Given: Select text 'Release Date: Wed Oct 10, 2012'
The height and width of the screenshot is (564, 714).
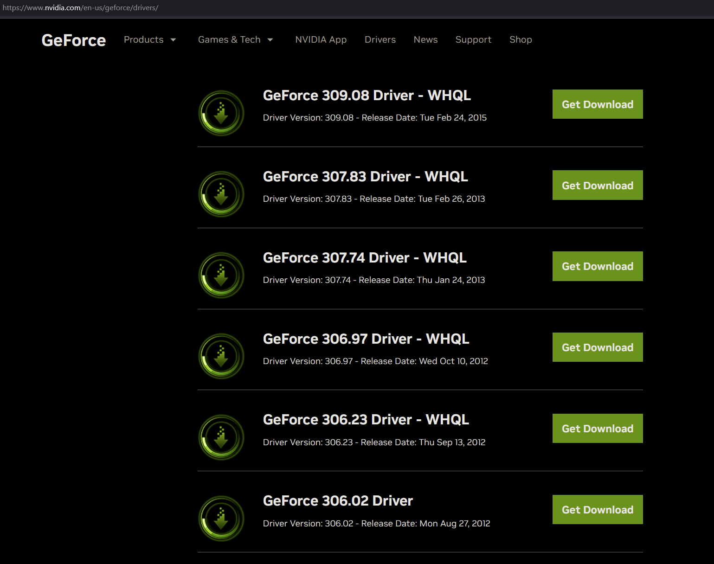Looking at the screenshot, I should click(425, 361).
